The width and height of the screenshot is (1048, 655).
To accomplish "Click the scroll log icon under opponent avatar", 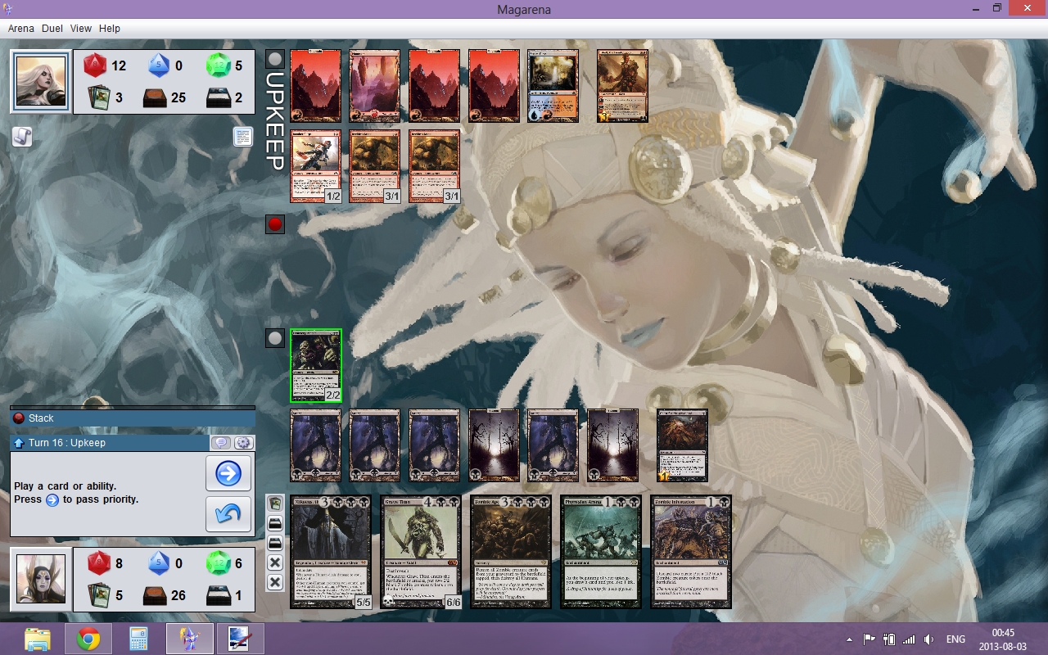I will 22,137.
